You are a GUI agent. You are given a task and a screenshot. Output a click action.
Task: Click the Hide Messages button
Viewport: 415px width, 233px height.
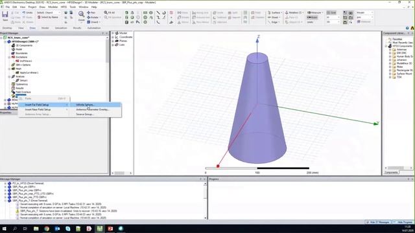(x=379, y=222)
